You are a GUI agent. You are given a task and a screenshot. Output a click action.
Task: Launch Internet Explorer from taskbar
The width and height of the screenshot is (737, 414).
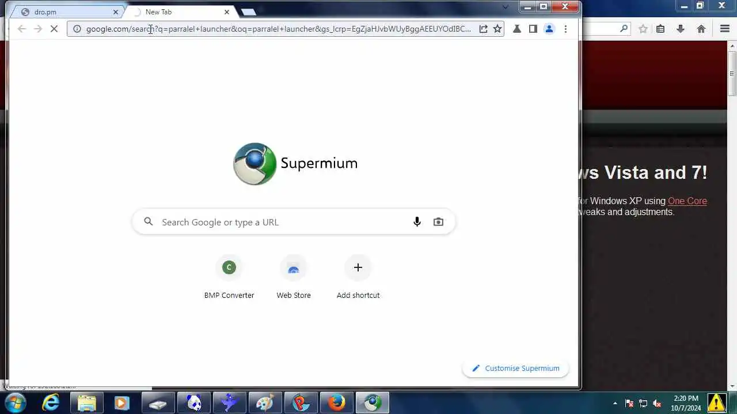pyautogui.click(x=51, y=403)
